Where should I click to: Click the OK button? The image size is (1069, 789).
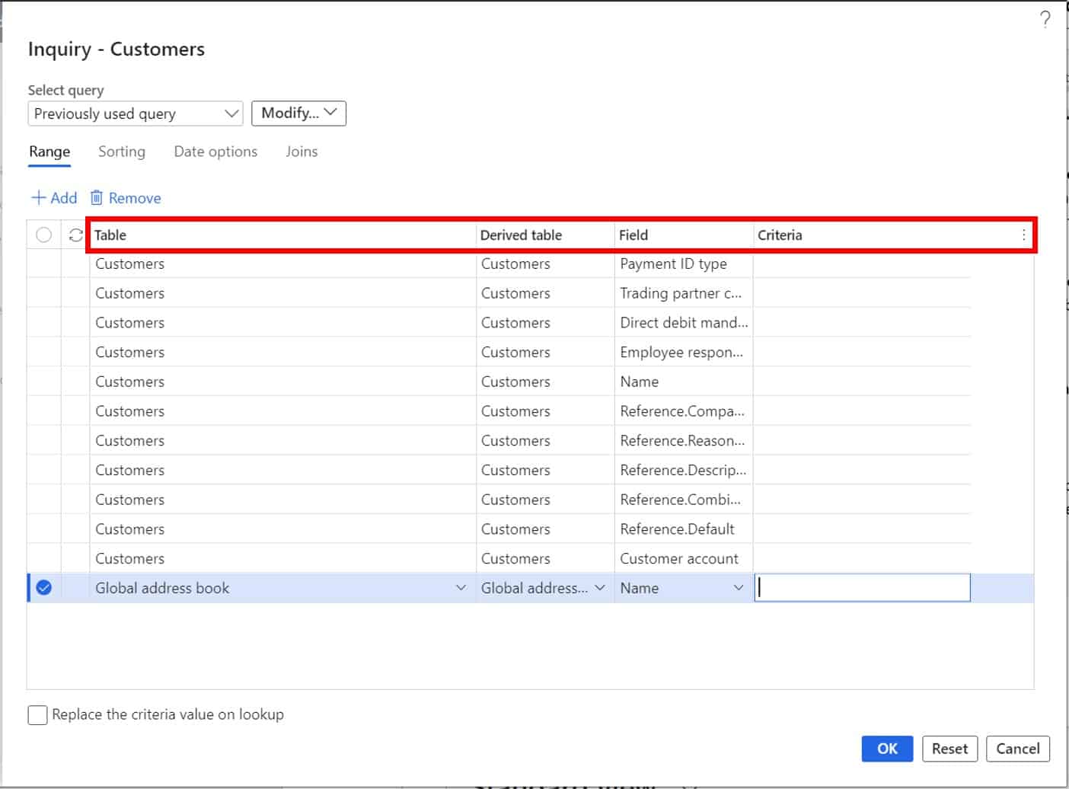(x=886, y=749)
